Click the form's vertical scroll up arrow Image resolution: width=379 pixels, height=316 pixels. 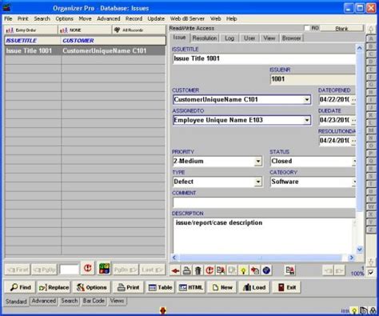tap(360, 48)
